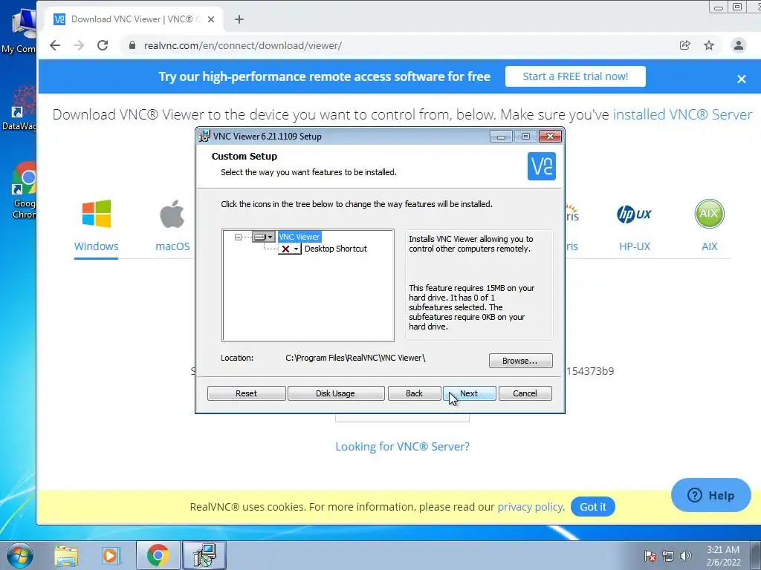Go back in Chrome browser
Screen dimensions: 761x570
tap(55, 45)
